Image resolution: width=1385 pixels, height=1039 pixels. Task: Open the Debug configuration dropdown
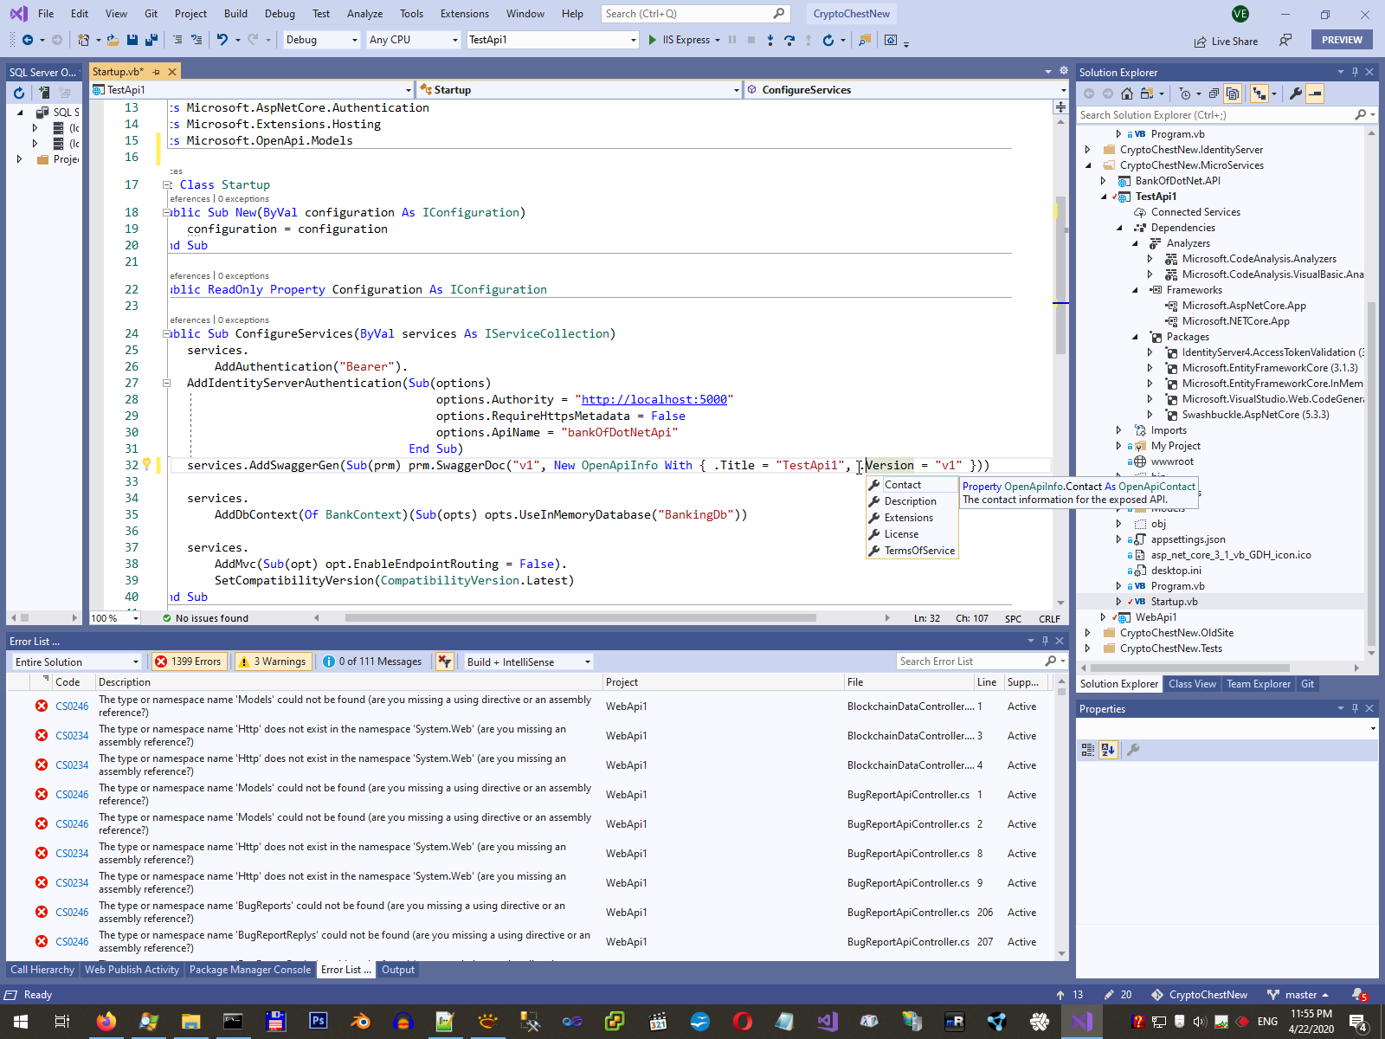[x=321, y=40]
